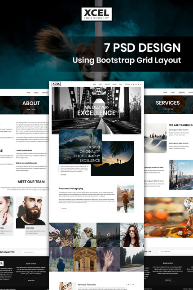Screen dimensions: 193x290
Task: Open gallery photo of kissing wedding couple
Action: 84,235
